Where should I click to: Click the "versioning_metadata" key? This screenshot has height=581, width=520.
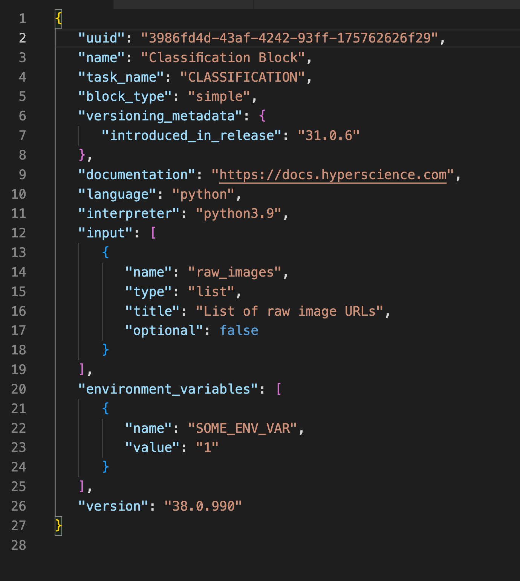[x=160, y=116]
